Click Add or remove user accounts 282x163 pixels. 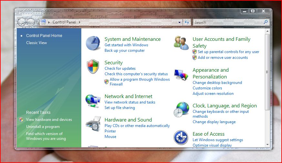223,58
